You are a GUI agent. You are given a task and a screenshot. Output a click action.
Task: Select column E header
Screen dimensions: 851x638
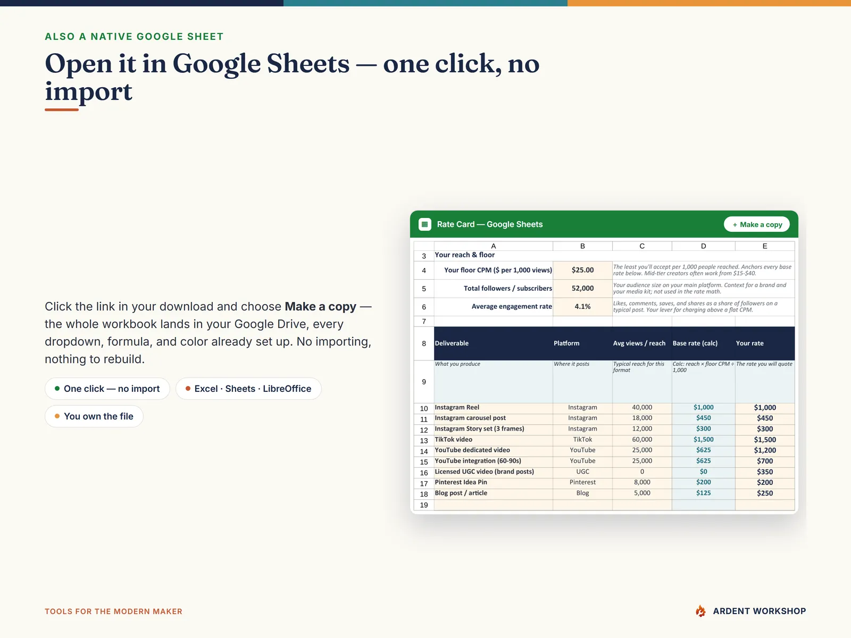click(765, 246)
